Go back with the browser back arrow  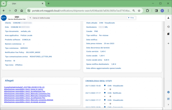pyautogui.click(x=4, y=11)
